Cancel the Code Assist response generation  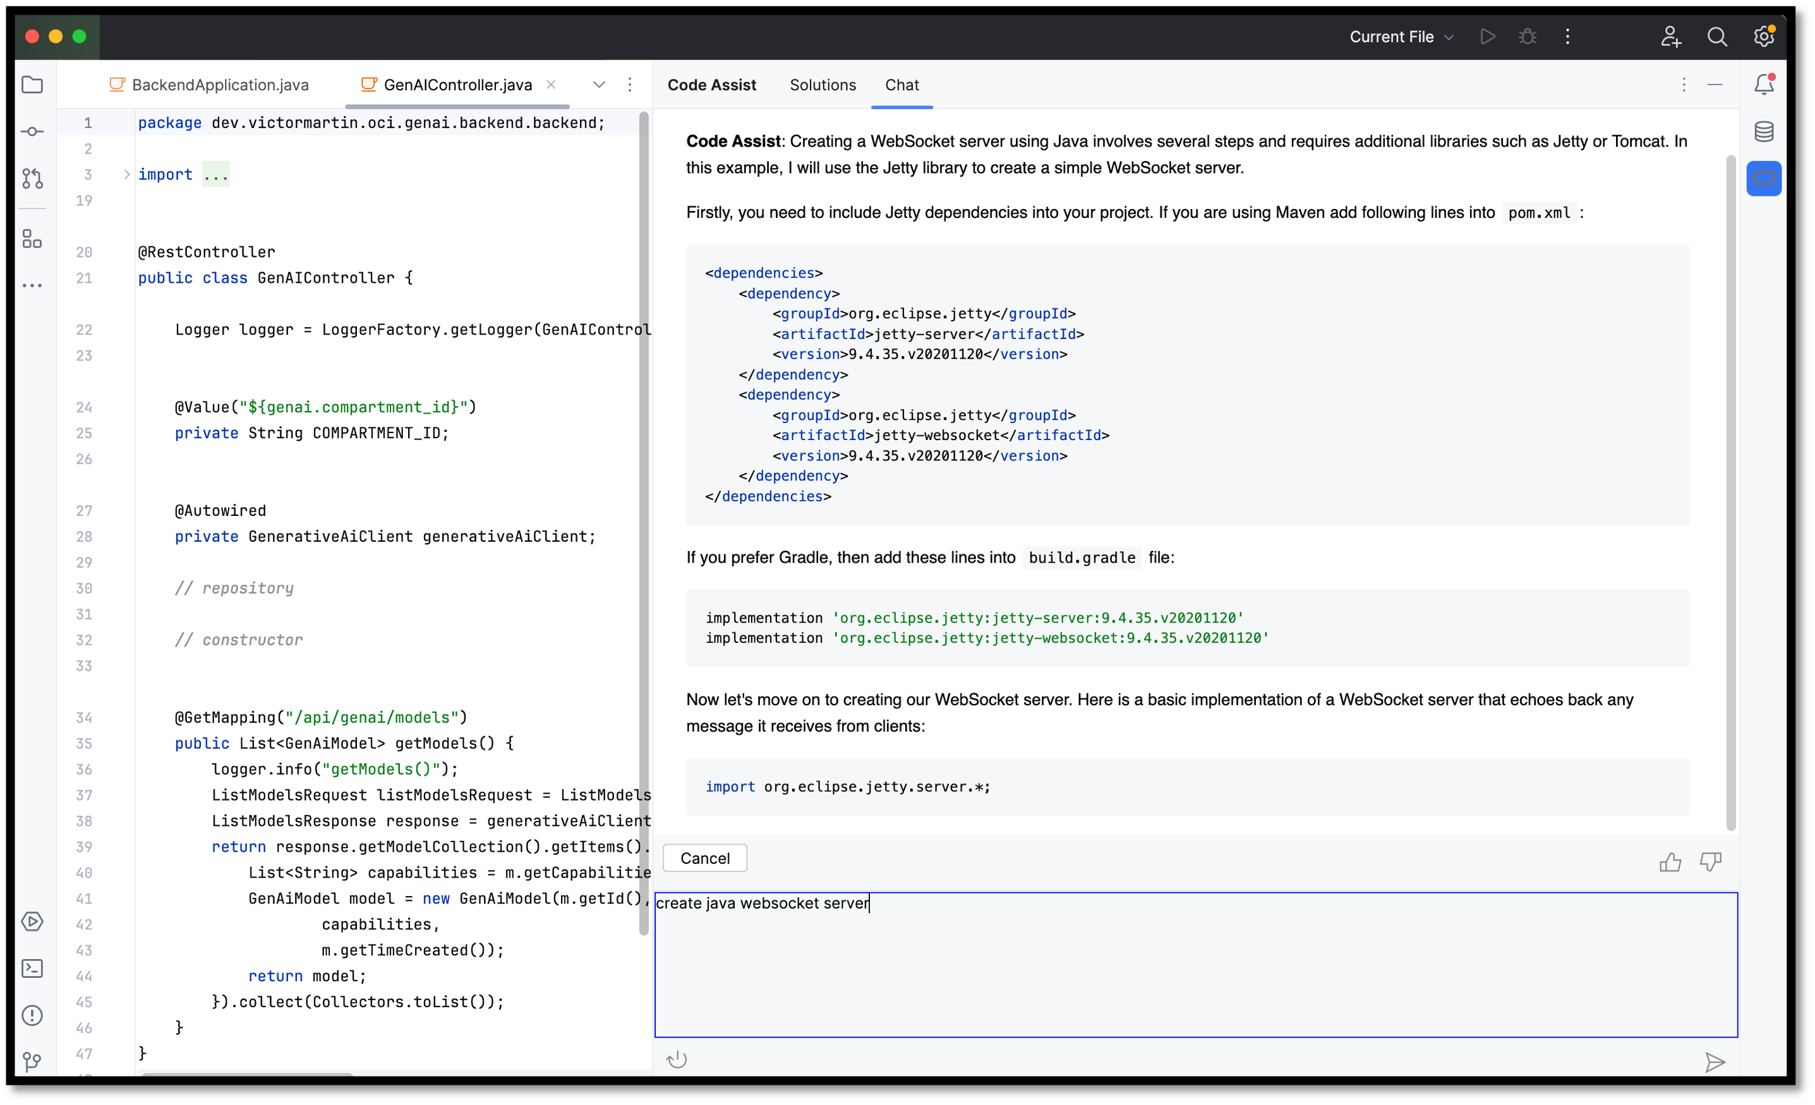704,857
